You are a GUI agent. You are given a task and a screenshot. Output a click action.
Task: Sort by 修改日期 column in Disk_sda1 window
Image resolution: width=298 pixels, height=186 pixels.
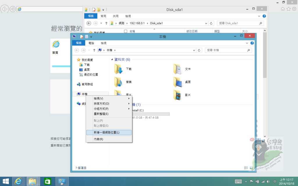coord(192,31)
